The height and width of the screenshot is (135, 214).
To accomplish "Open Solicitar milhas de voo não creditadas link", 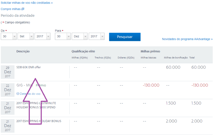I will (x=27, y=2).
